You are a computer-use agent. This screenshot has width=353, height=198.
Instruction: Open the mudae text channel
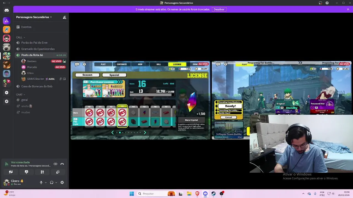coord(41,112)
